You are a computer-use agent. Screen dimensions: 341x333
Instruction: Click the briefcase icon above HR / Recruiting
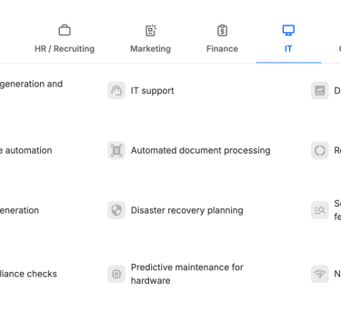point(65,30)
